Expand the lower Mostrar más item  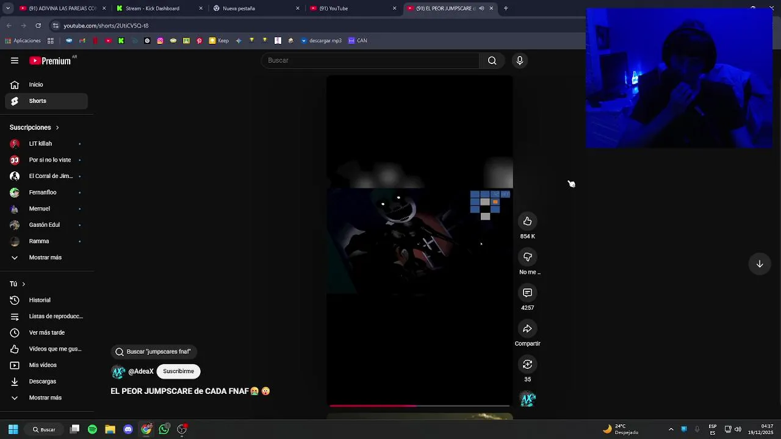[x=46, y=398]
